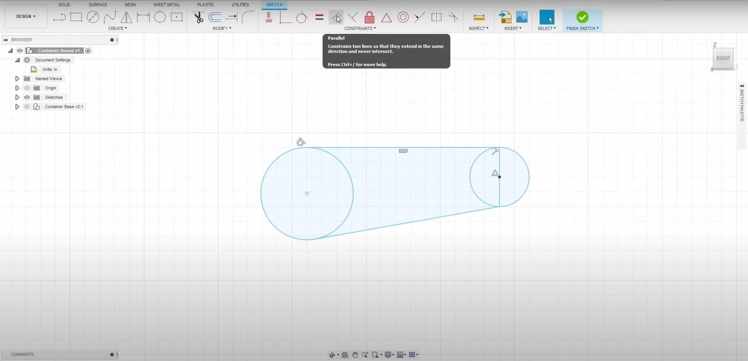Image resolution: width=748 pixels, height=361 pixels.
Task: Expand the Sketches folder
Action: tap(17, 97)
